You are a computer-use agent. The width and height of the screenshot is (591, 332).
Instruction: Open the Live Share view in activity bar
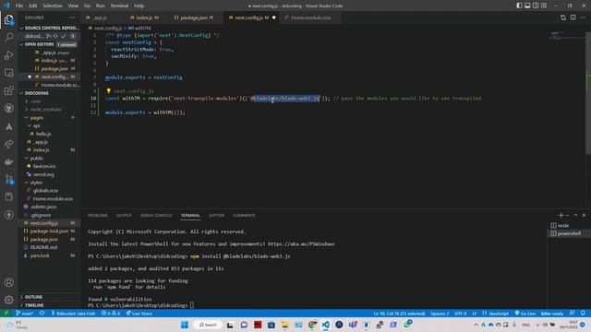(8, 144)
